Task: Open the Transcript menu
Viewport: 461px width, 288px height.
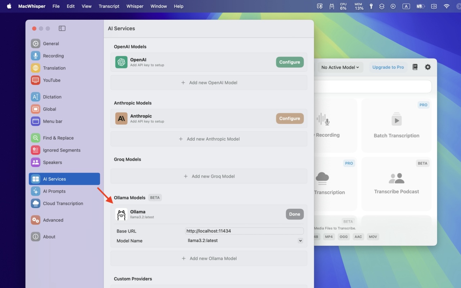Action: tap(109, 6)
